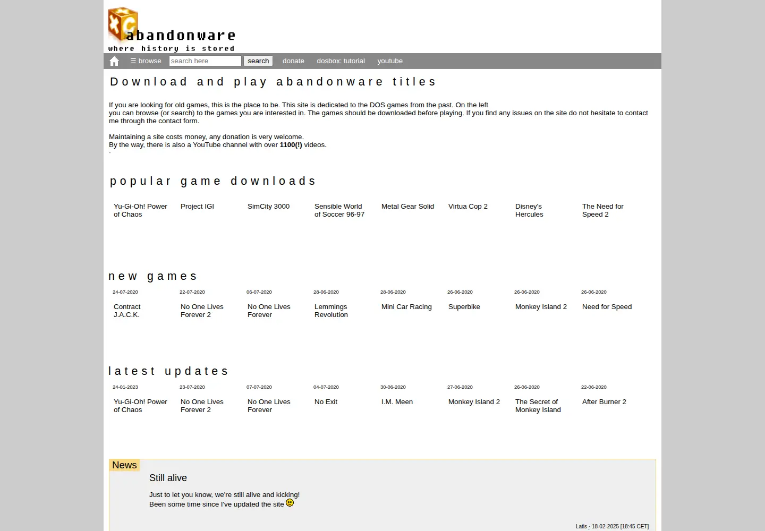765x531 pixels.
Task: Click the Latis author name
Action: pyautogui.click(x=581, y=527)
